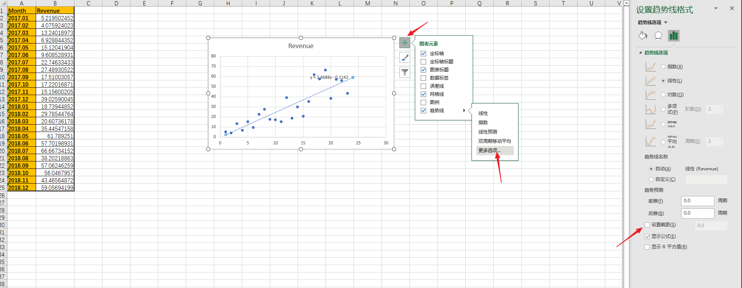Screen dimensions: 742x288
Task: Open the chart styles paintbrush button
Action: click(x=404, y=57)
